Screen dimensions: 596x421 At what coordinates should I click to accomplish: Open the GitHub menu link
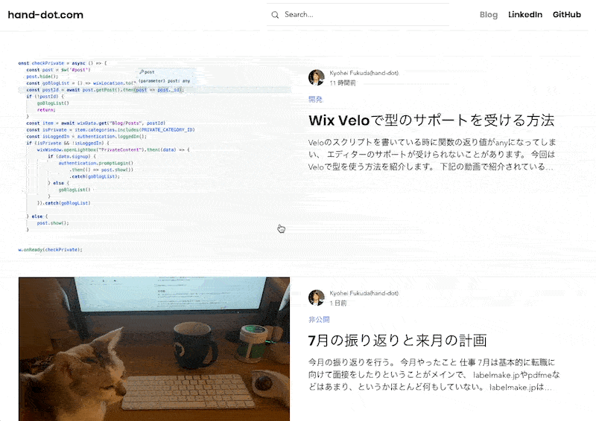click(566, 15)
